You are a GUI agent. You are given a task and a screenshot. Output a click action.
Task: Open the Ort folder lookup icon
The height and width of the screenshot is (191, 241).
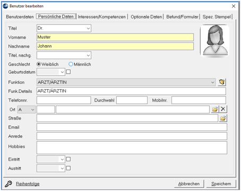click(x=215, y=109)
